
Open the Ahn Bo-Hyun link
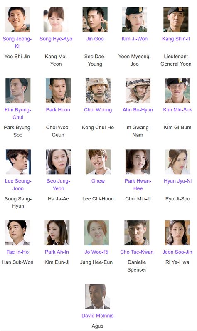(x=138, y=110)
